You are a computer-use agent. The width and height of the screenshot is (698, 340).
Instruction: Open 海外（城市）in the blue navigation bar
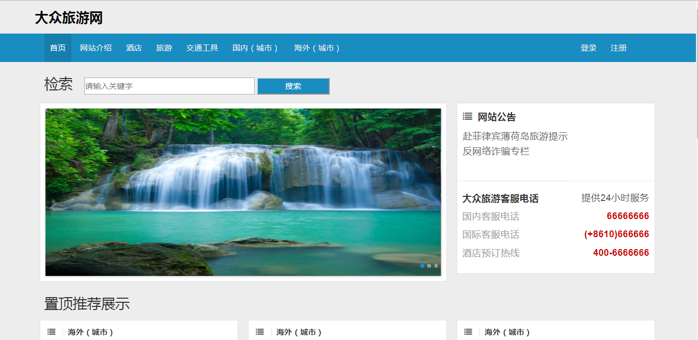(x=318, y=48)
